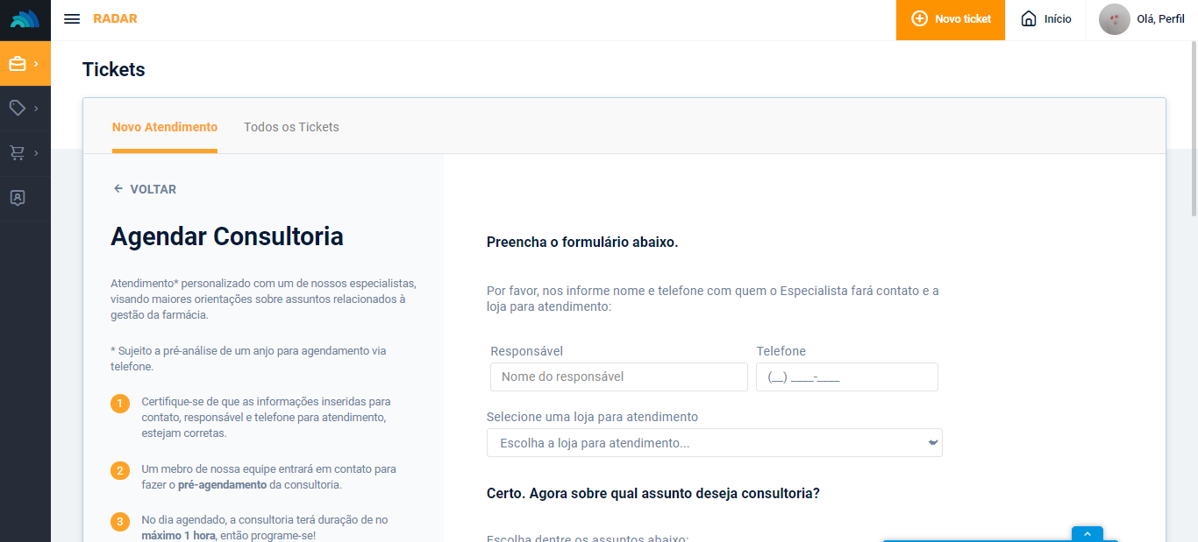Go to Início via the home icon
Viewport: 1198px width, 542px height.
click(x=1046, y=19)
